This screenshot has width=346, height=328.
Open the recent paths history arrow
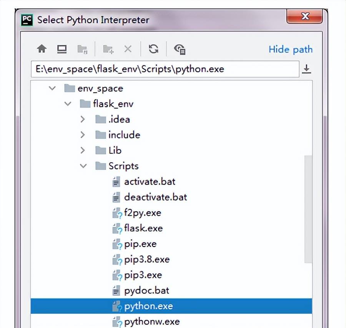tap(306, 69)
